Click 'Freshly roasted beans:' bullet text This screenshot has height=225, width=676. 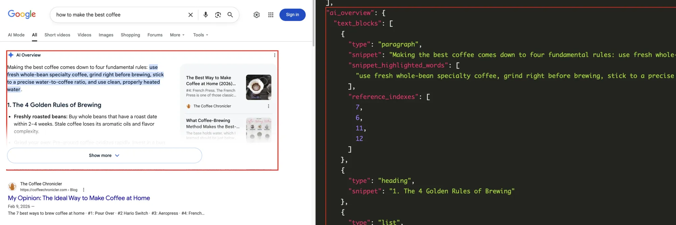(41, 117)
